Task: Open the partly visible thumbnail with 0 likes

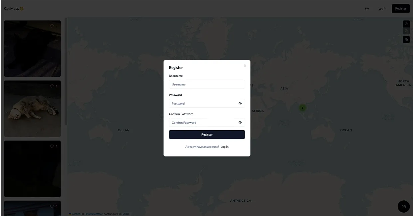Action: [32, 208]
